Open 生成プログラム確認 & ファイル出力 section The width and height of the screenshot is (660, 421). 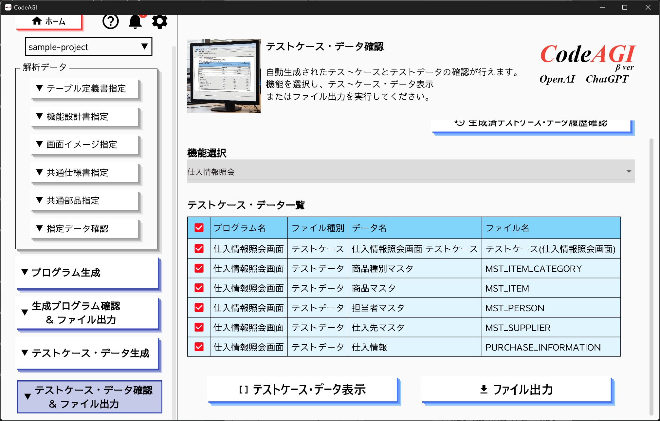click(x=88, y=313)
